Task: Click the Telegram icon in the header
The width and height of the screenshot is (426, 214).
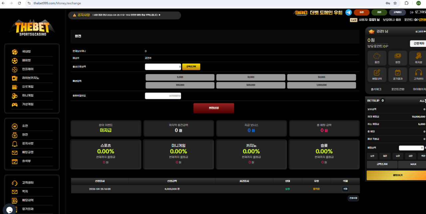Action: tap(348, 12)
